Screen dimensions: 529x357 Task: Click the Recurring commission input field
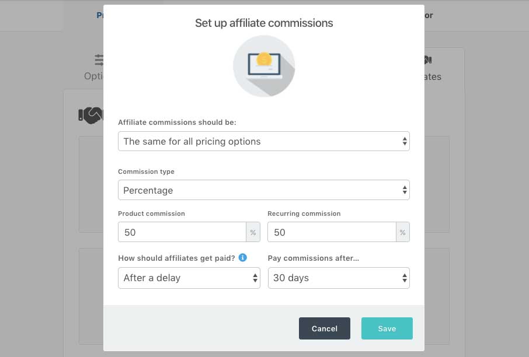[332, 232]
